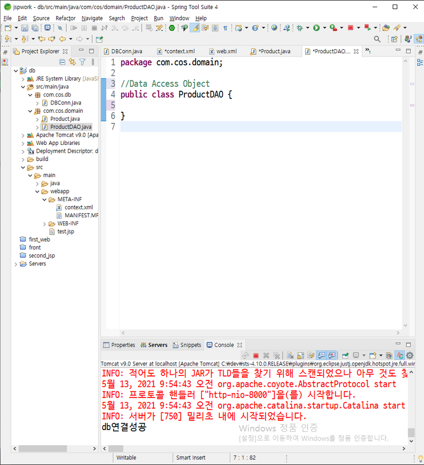Click the Save All toolbar icon
Viewport: 424px width, 465px height.
click(x=35, y=28)
